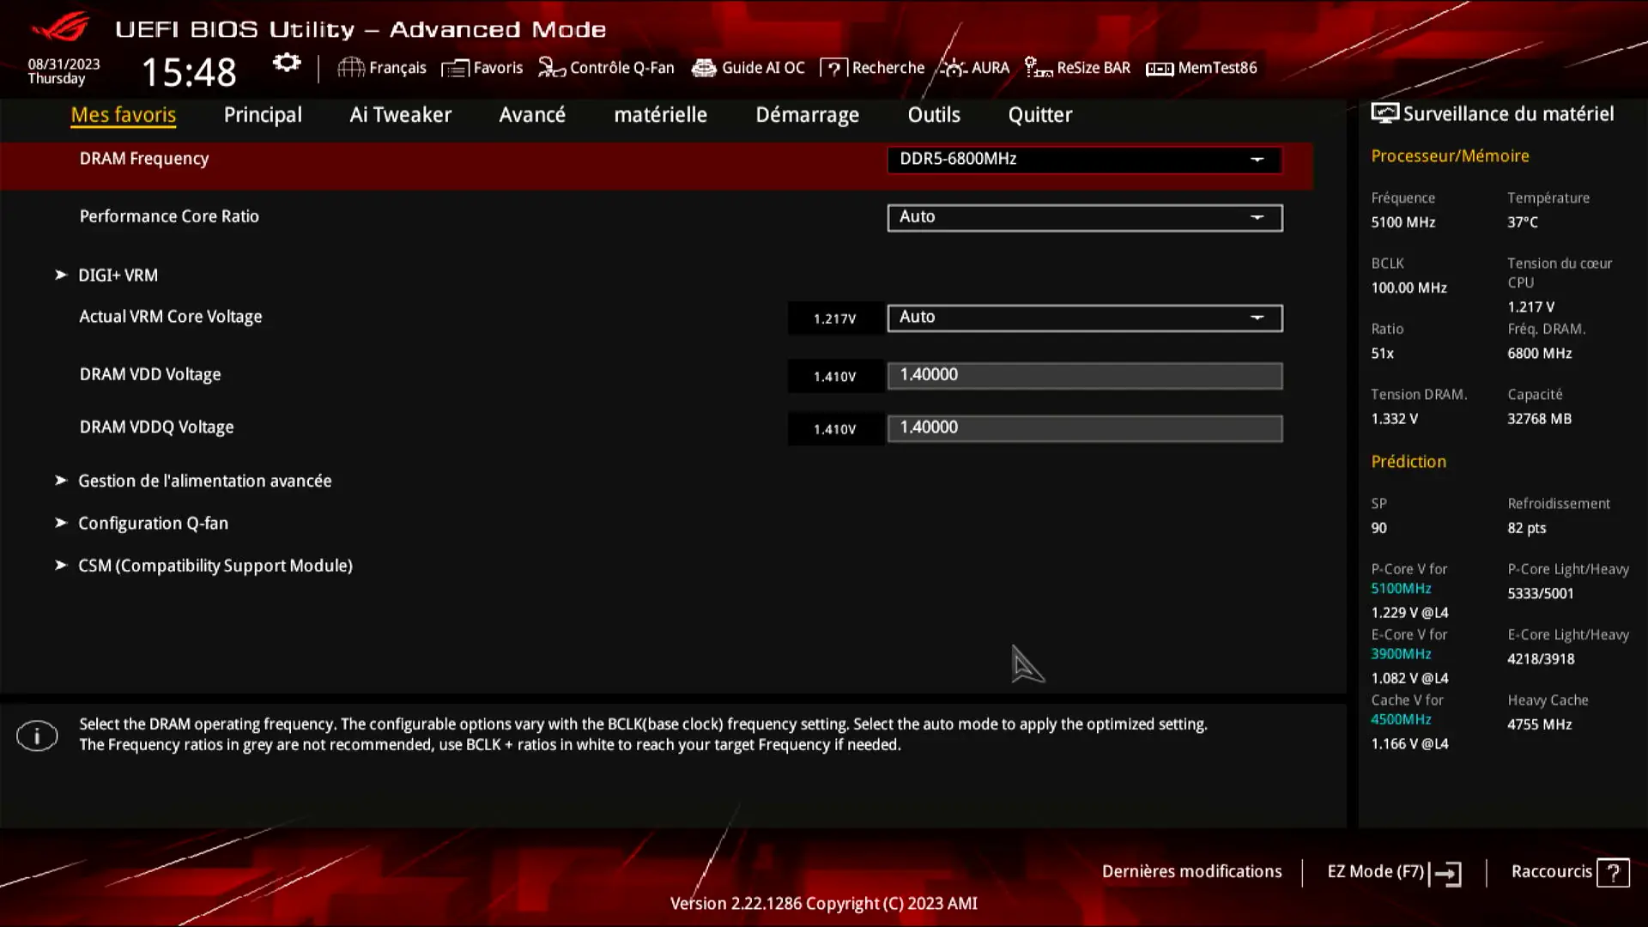Launch Guide AI OC icon
The image size is (1648, 927).
coord(704,68)
